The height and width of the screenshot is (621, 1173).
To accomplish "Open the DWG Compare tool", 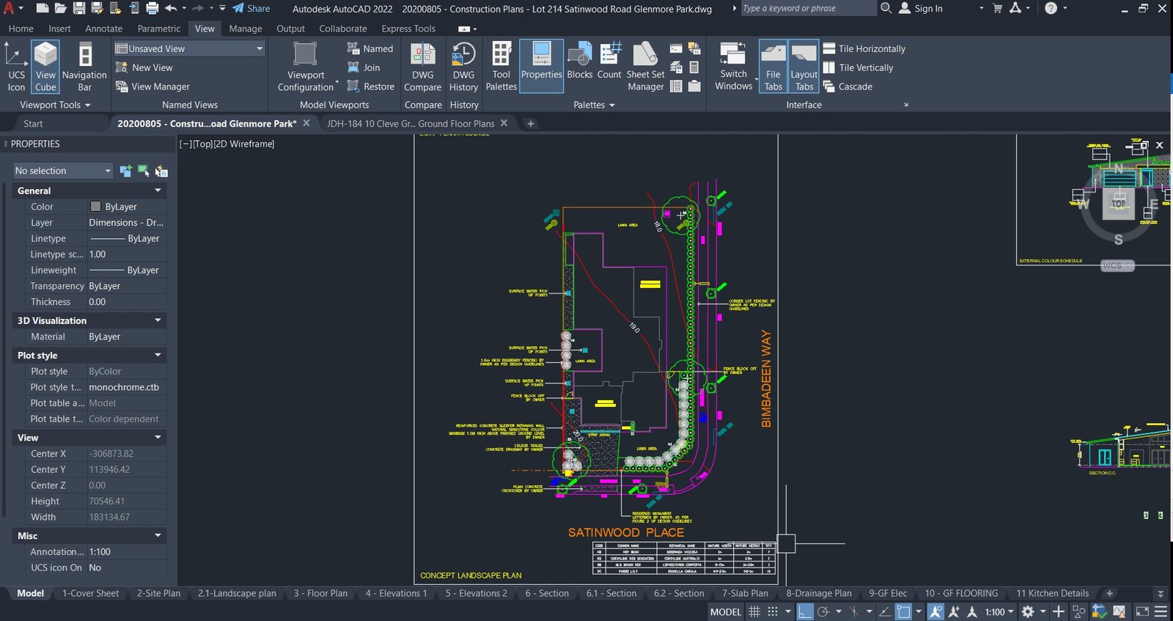I will click(x=422, y=67).
